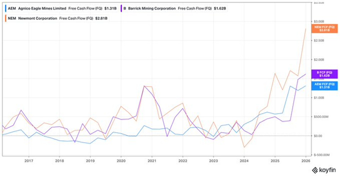Click the 2026 x-axis year label
340x176 pixels.
click(x=306, y=161)
